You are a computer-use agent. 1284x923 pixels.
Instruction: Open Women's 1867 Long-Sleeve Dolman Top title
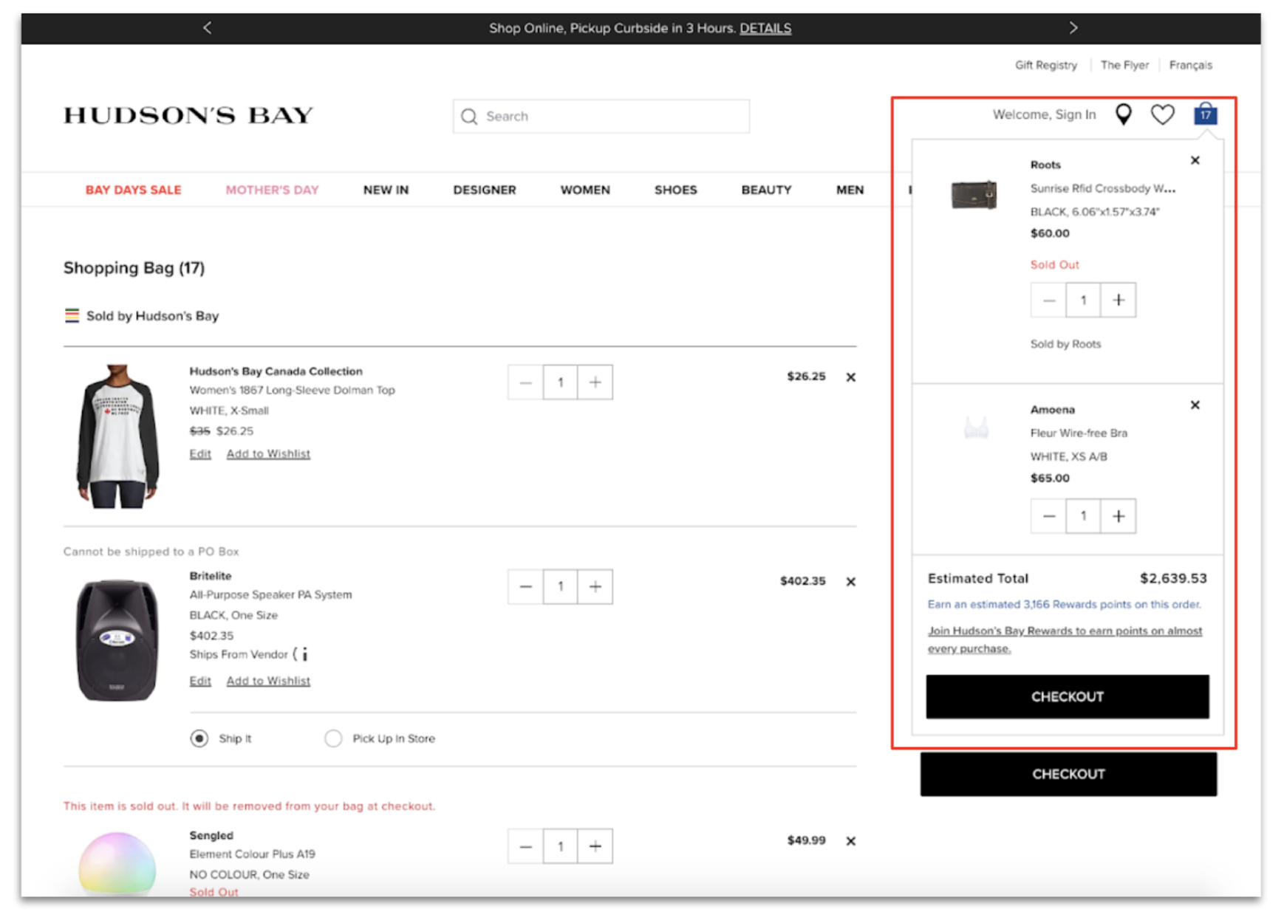pos(292,390)
